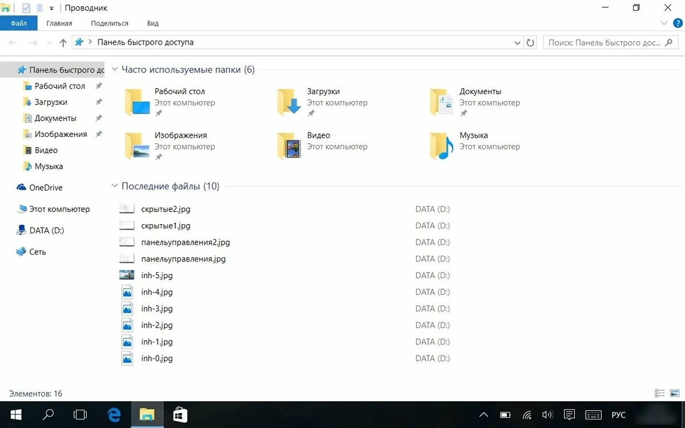
Task: Select the file name inh-2.jpg
Action: pyautogui.click(x=157, y=325)
